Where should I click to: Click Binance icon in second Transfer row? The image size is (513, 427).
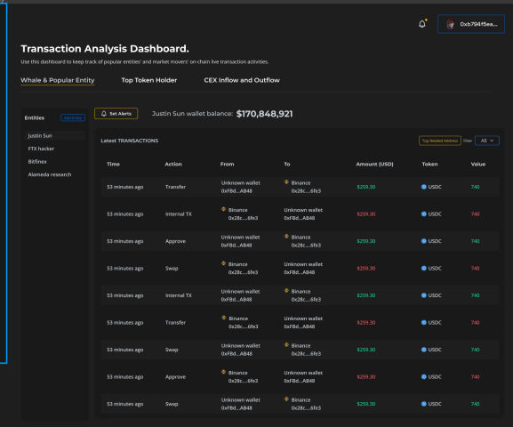pyautogui.click(x=224, y=318)
